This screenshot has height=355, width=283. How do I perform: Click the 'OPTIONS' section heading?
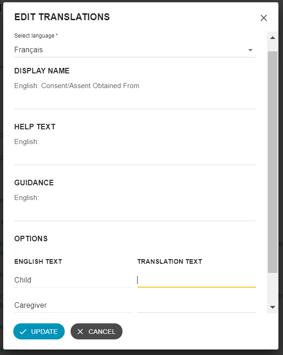[31, 239]
